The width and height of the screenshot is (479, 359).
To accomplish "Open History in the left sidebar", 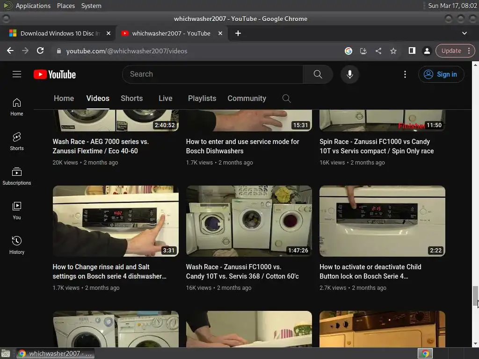I will [x=17, y=245].
